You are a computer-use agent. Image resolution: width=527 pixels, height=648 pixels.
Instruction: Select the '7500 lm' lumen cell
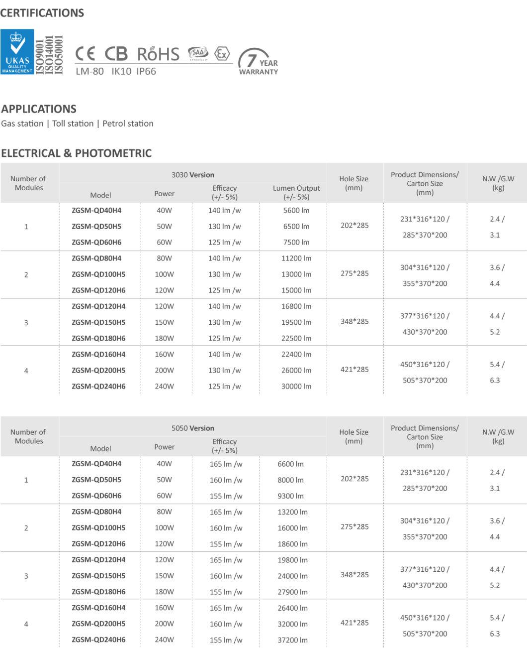click(296, 242)
